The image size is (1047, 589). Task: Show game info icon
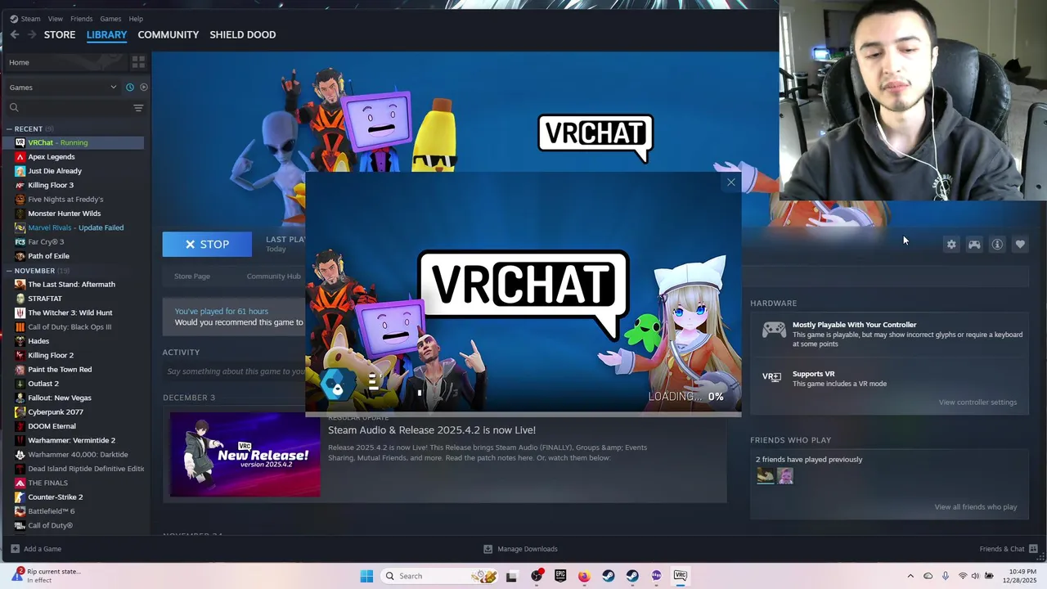[997, 244]
